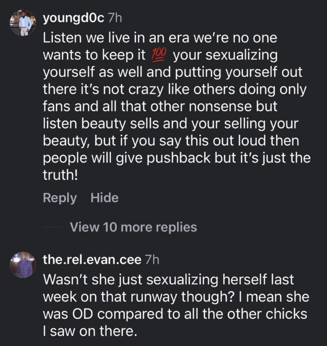Image resolution: width=327 pixels, height=346 pixels.
Task: Open youngd0c's profile picture
Action: coord(23,23)
